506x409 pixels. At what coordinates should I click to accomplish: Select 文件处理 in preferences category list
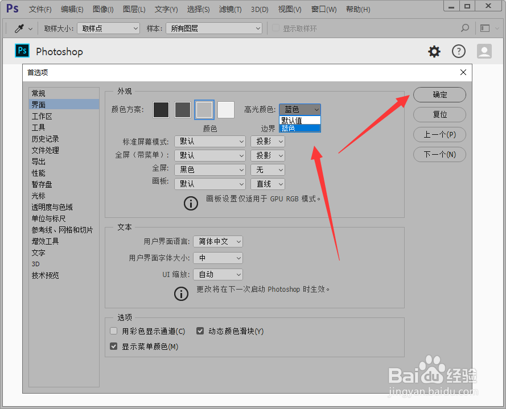click(64, 150)
